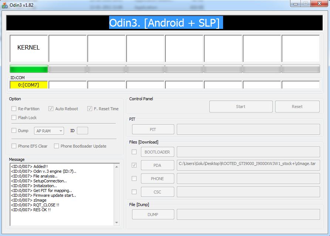330x236 pixels.
Task: Enable the Flash Lock checkbox
Action: (x=14, y=118)
